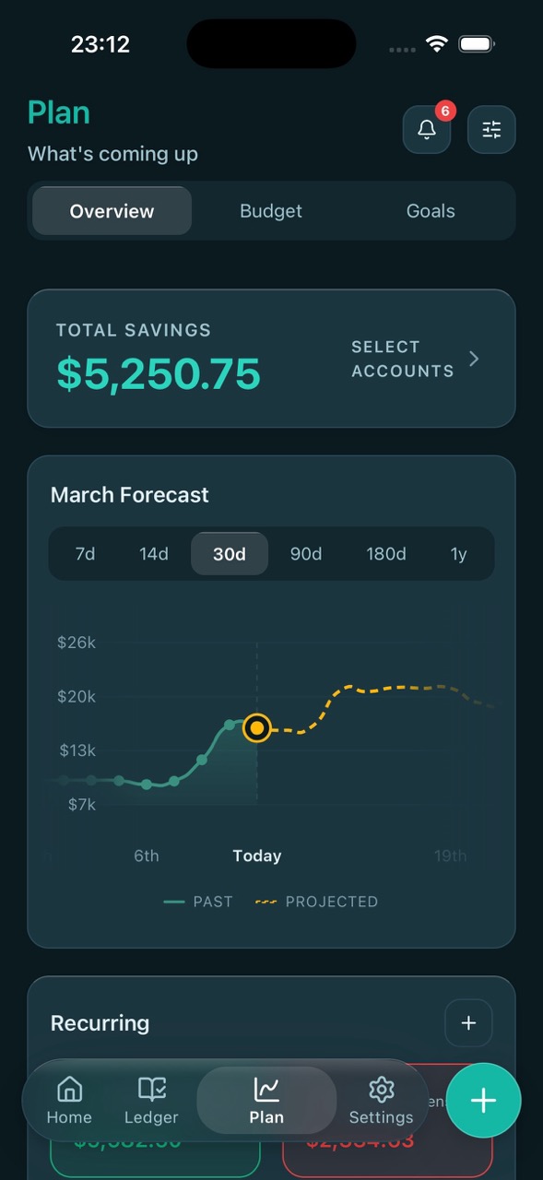The height and width of the screenshot is (1180, 543).
Task: Switch to the Budget tab
Action: (271, 210)
